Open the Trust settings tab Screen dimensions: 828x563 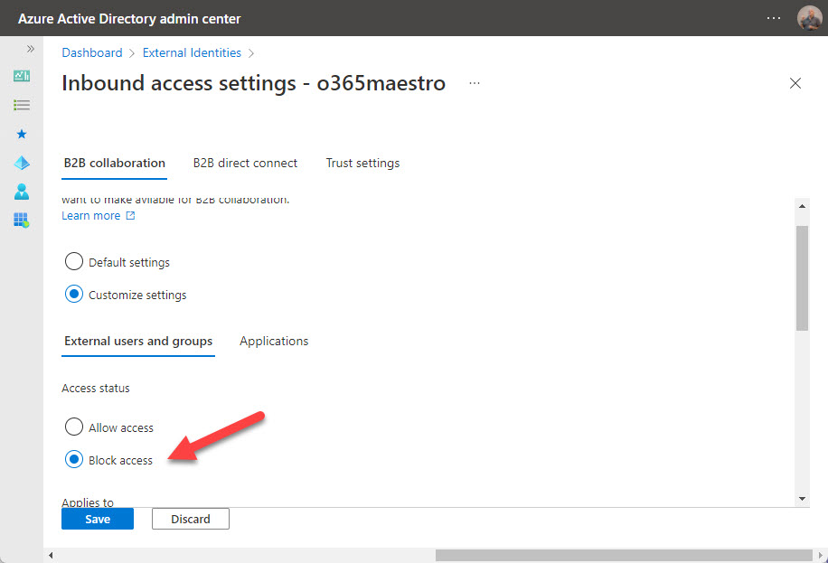click(362, 164)
